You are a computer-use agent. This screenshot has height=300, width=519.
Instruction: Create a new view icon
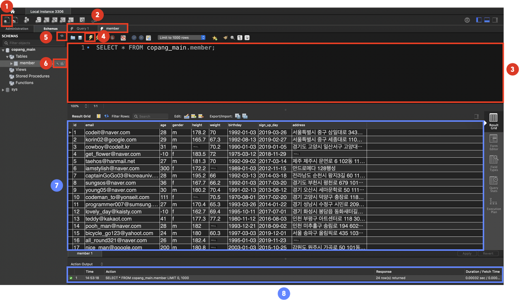pos(55,20)
